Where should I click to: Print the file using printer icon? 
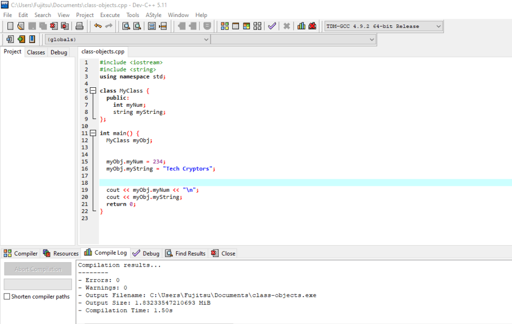pos(79,26)
